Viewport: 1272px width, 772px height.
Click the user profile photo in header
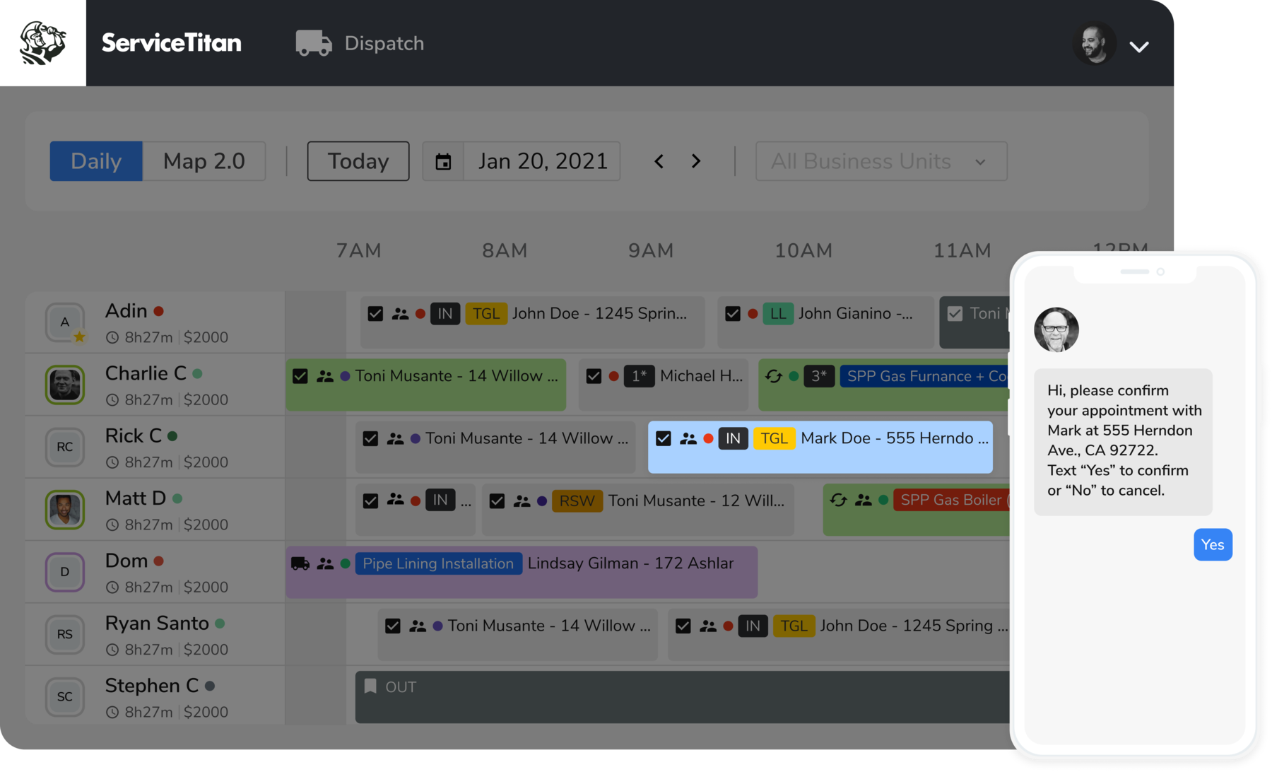[x=1095, y=44]
